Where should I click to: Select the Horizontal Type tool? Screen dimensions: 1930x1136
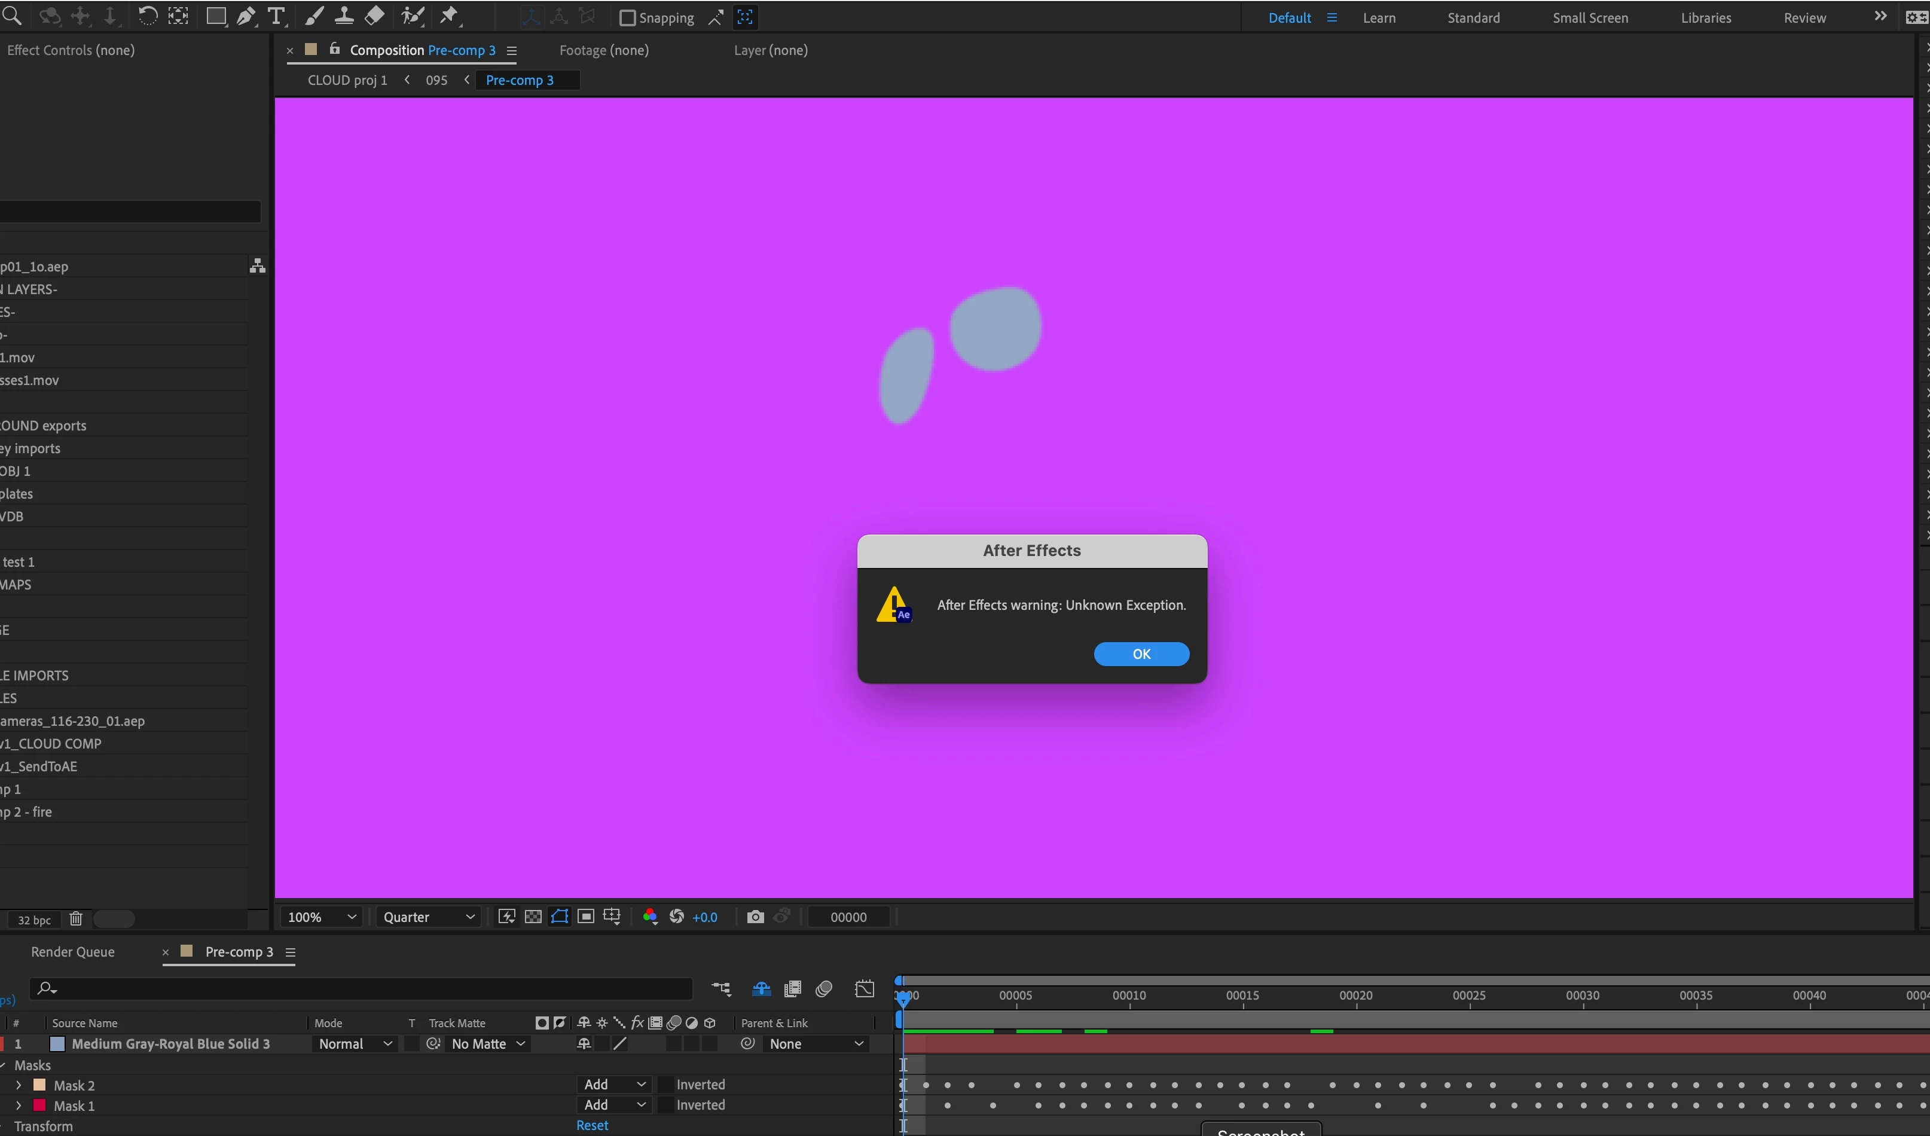click(x=276, y=16)
